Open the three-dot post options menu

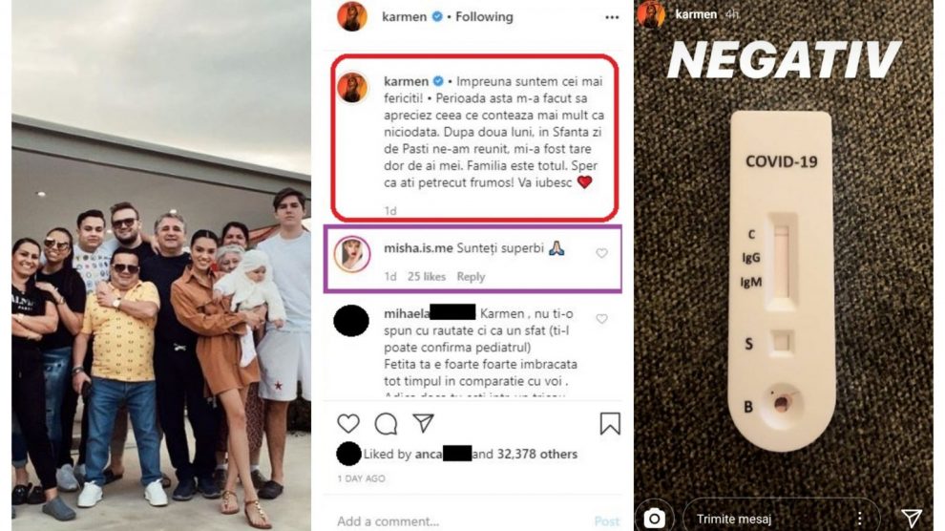612,17
